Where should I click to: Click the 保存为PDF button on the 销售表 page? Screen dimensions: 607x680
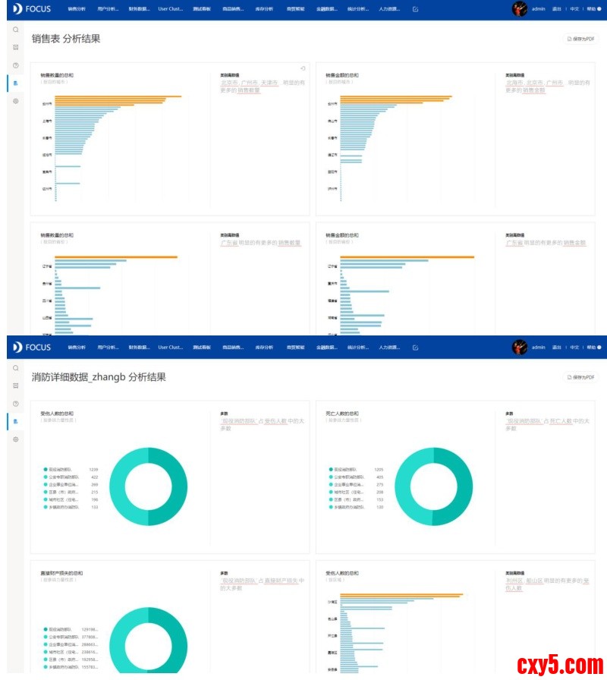click(580, 39)
